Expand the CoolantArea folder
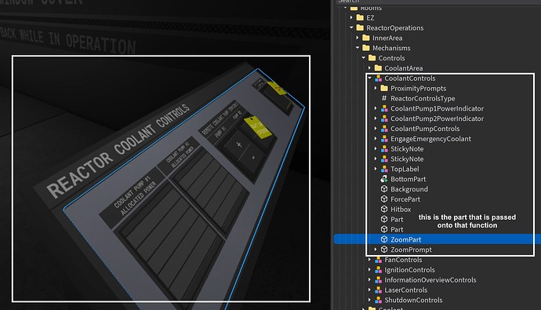The width and height of the screenshot is (541, 310). tap(369, 68)
